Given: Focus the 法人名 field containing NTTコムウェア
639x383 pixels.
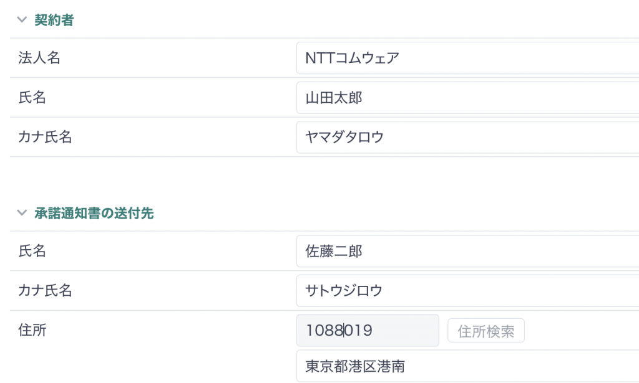Looking at the screenshot, I should pyautogui.click(x=467, y=58).
